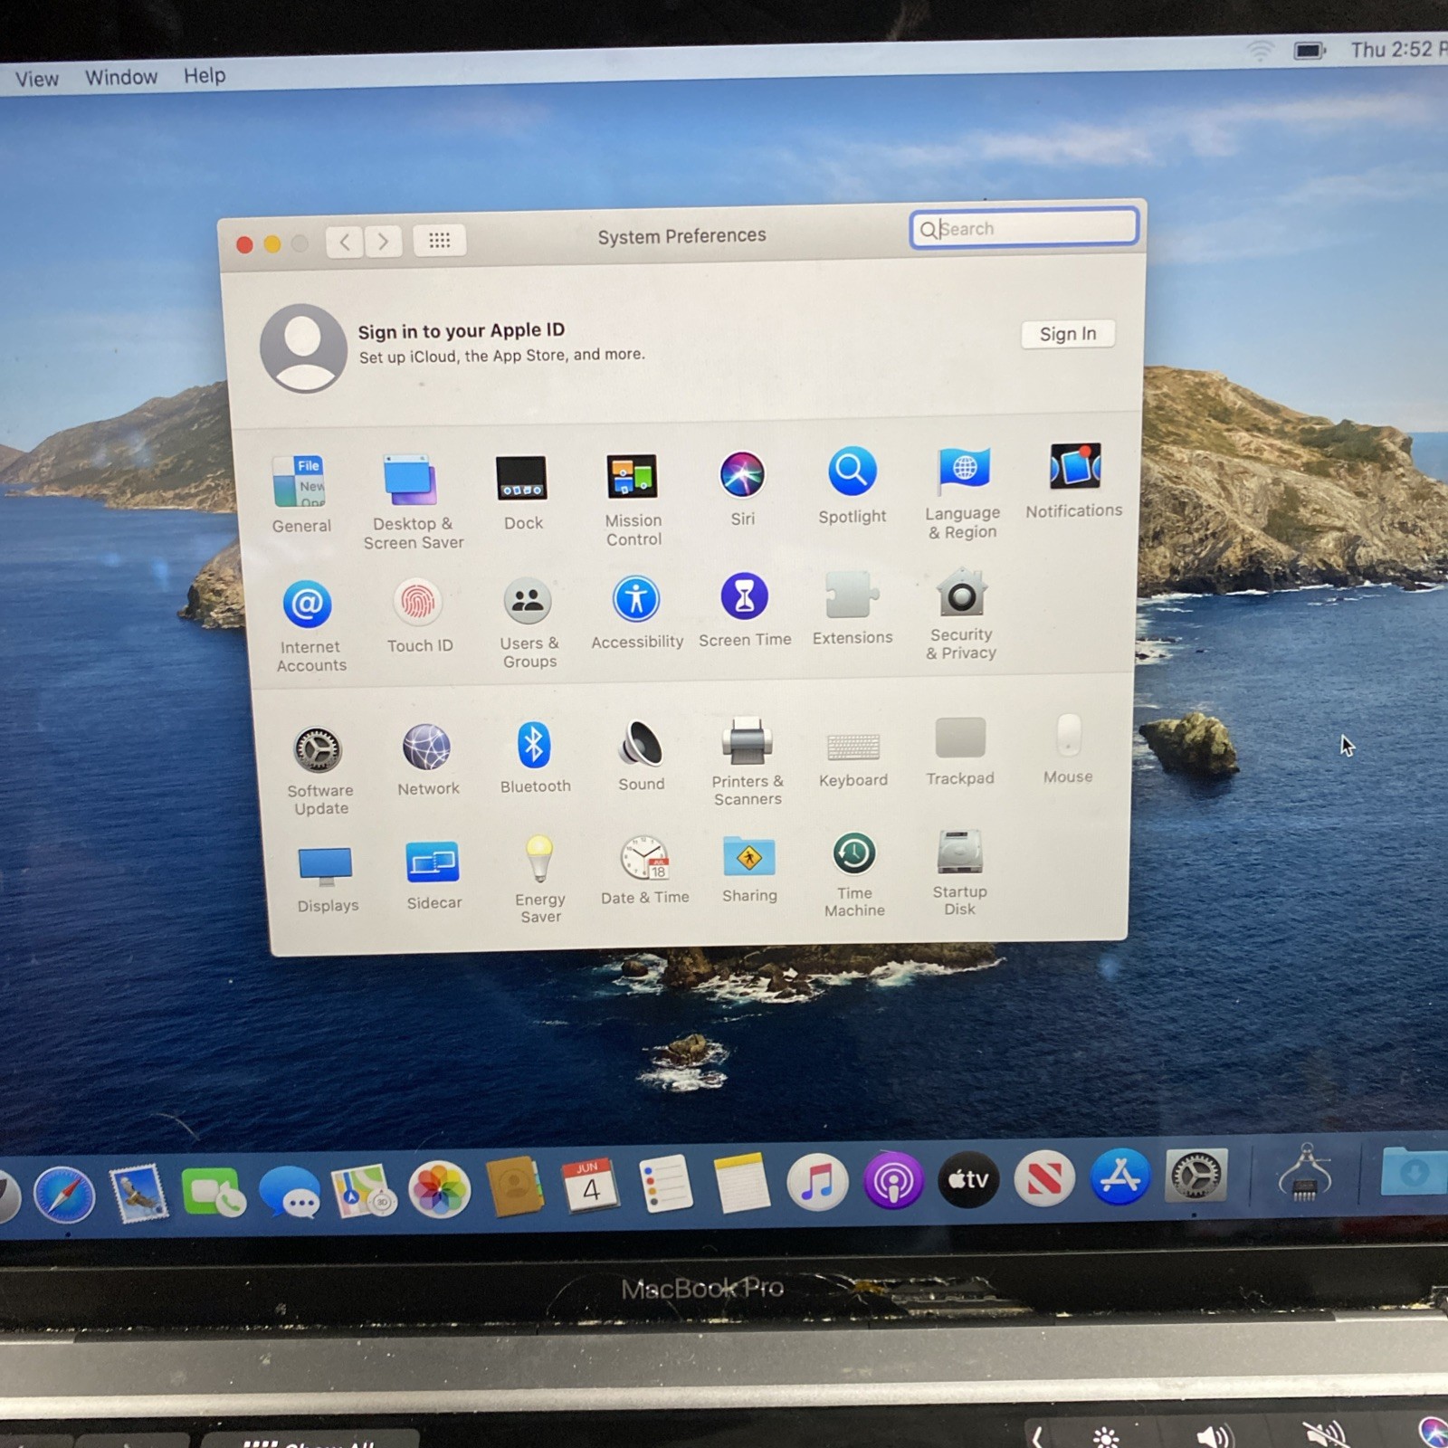Open FaceTime from the Dock
The width and height of the screenshot is (1448, 1448).
[x=213, y=1193]
